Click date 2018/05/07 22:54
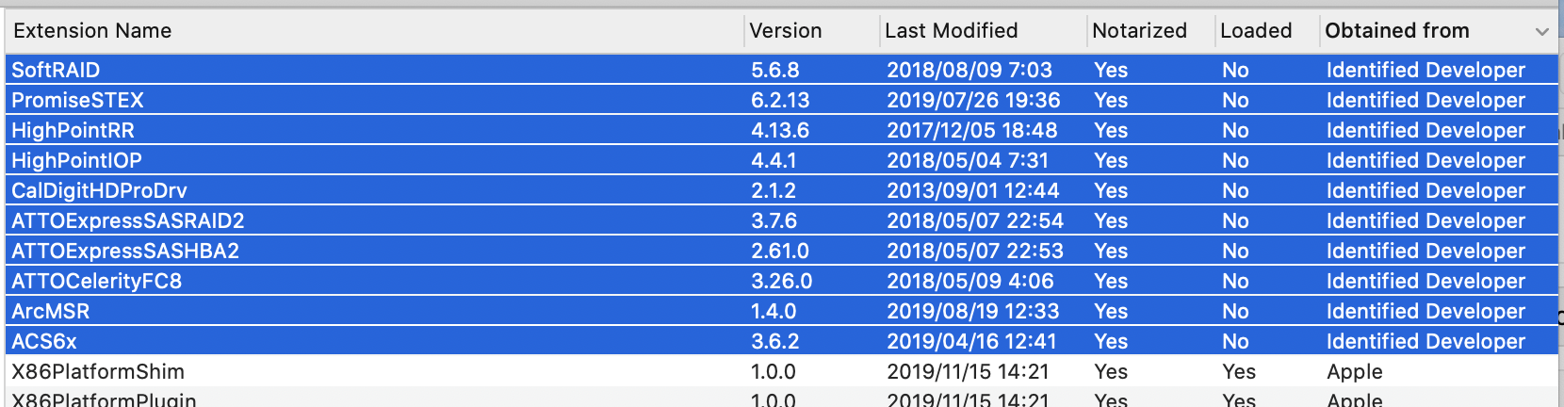The image size is (1564, 407). tap(975, 220)
